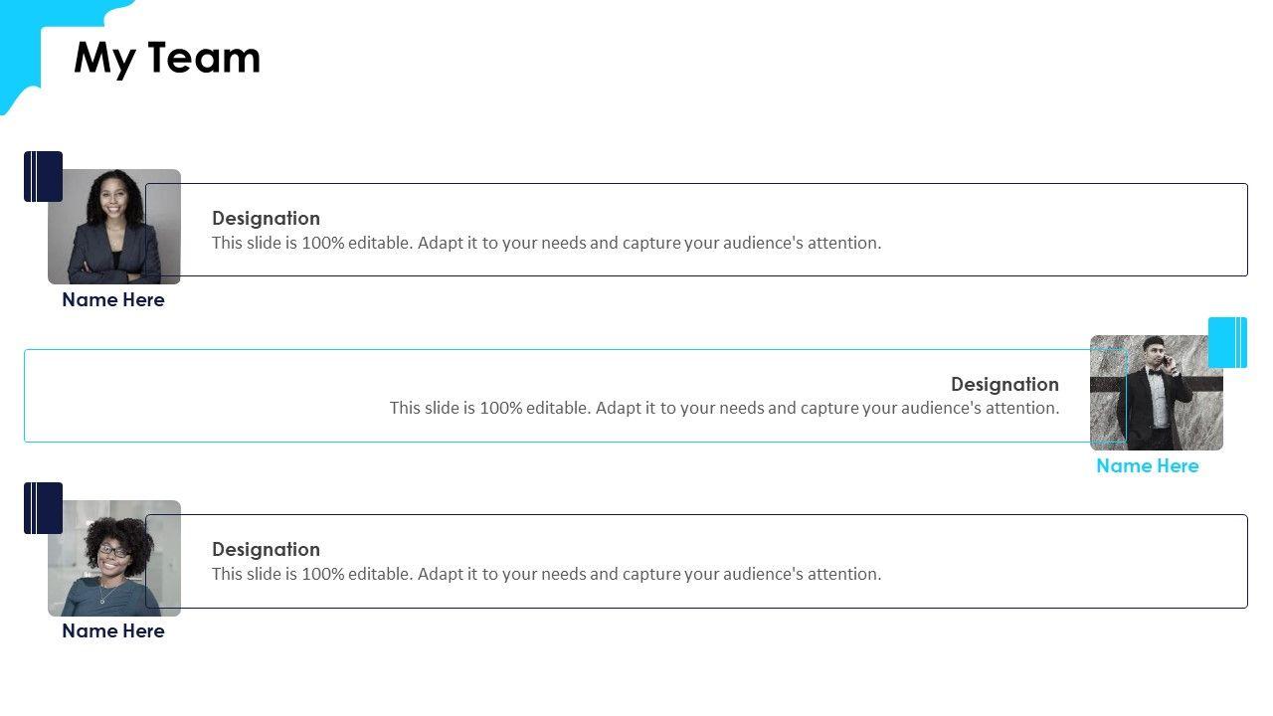Click the "My Team" slide title

pyautogui.click(x=167, y=58)
